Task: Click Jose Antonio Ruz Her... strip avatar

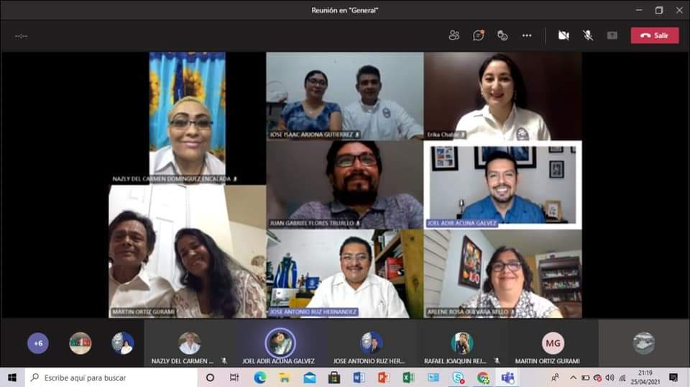Action: tap(371, 343)
